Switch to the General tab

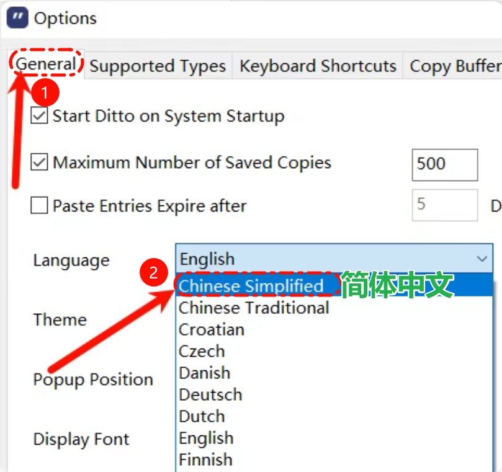(46, 64)
